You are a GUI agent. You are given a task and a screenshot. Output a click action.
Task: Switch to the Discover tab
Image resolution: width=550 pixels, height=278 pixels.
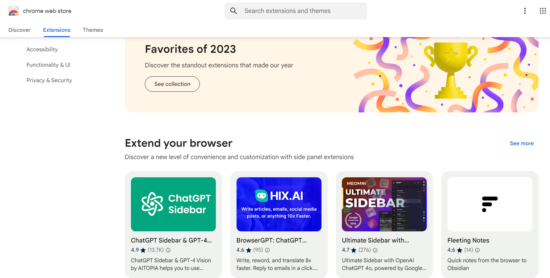click(19, 30)
